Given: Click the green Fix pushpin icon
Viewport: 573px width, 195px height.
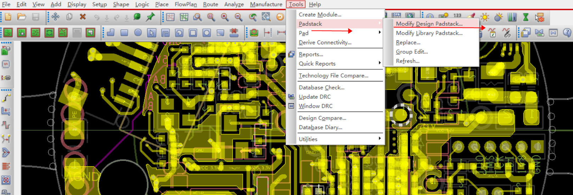Looking at the screenshot, I should [151, 17].
